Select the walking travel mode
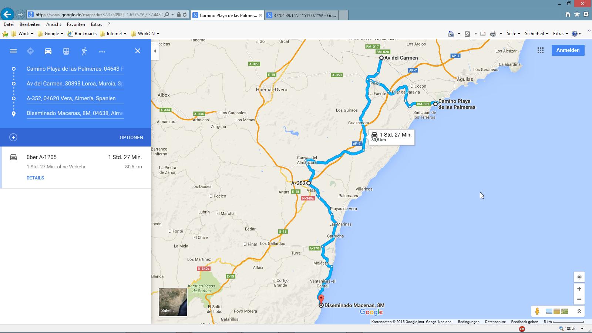This screenshot has height=333, width=592. [x=84, y=51]
